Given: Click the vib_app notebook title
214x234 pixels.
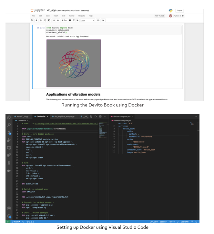Looking at the screenshot, I should tap(51, 10).
